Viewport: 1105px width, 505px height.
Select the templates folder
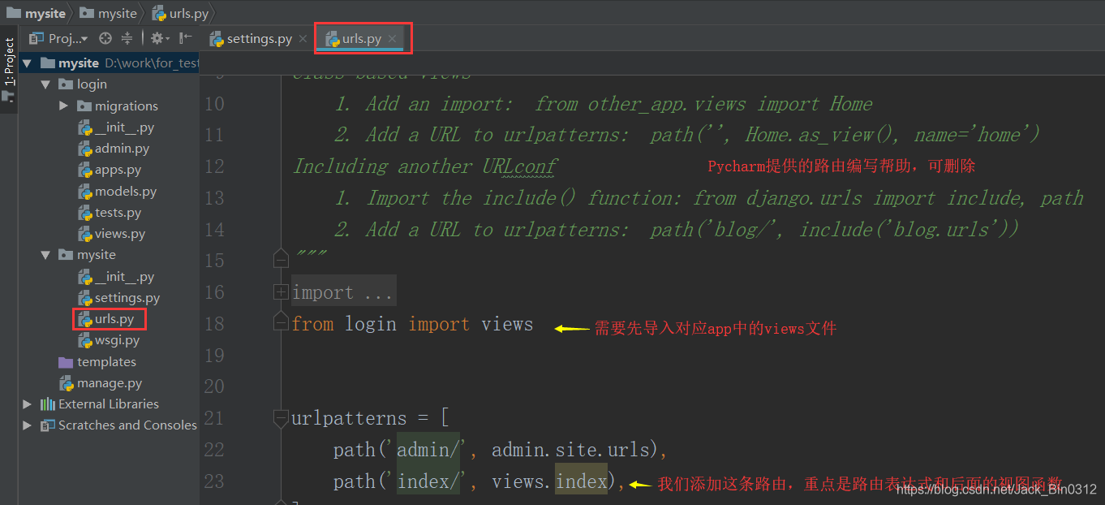tap(97, 362)
